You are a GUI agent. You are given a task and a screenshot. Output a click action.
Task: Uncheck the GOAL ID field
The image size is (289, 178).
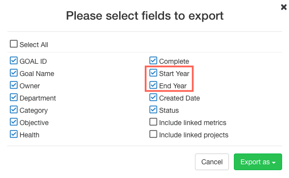tap(14, 60)
